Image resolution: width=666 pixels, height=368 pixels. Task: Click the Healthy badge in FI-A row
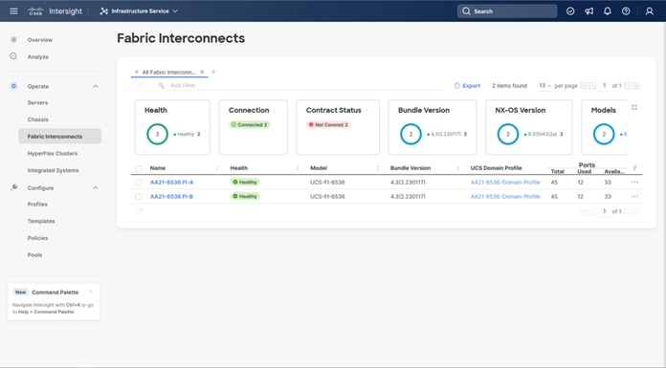[245, 183]
